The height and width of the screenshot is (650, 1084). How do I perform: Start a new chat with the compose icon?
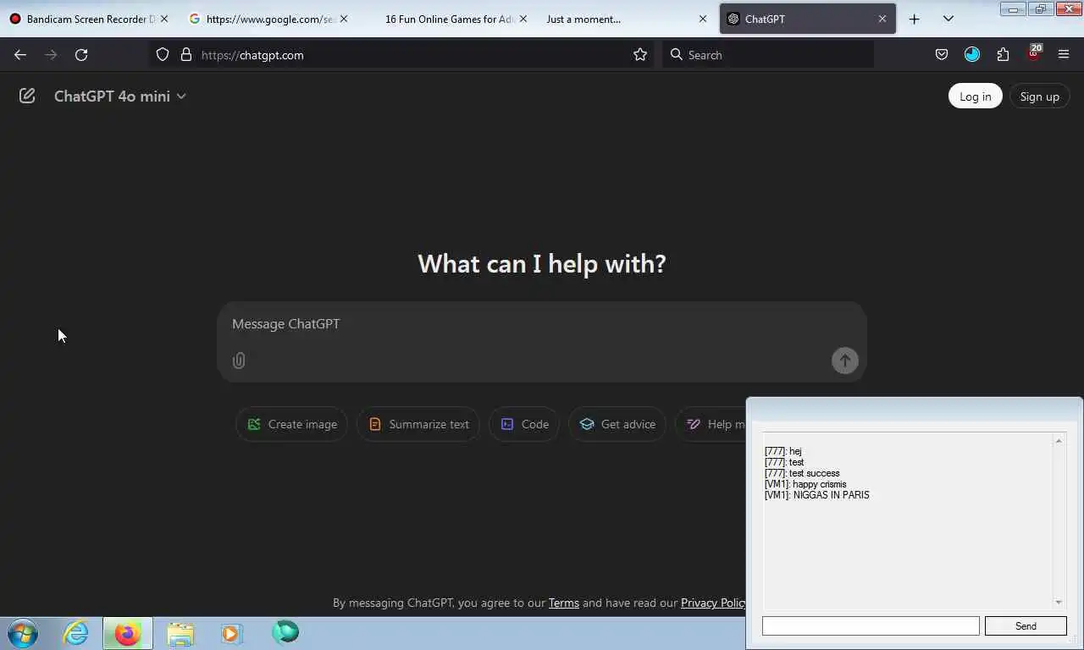pos(27,96)
